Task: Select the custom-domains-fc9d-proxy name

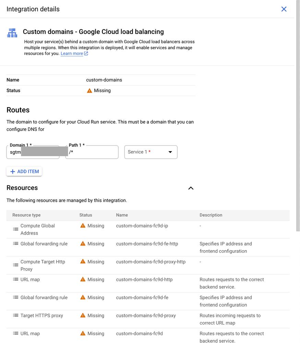Action: pyautogui.click(x=146, y=316)
